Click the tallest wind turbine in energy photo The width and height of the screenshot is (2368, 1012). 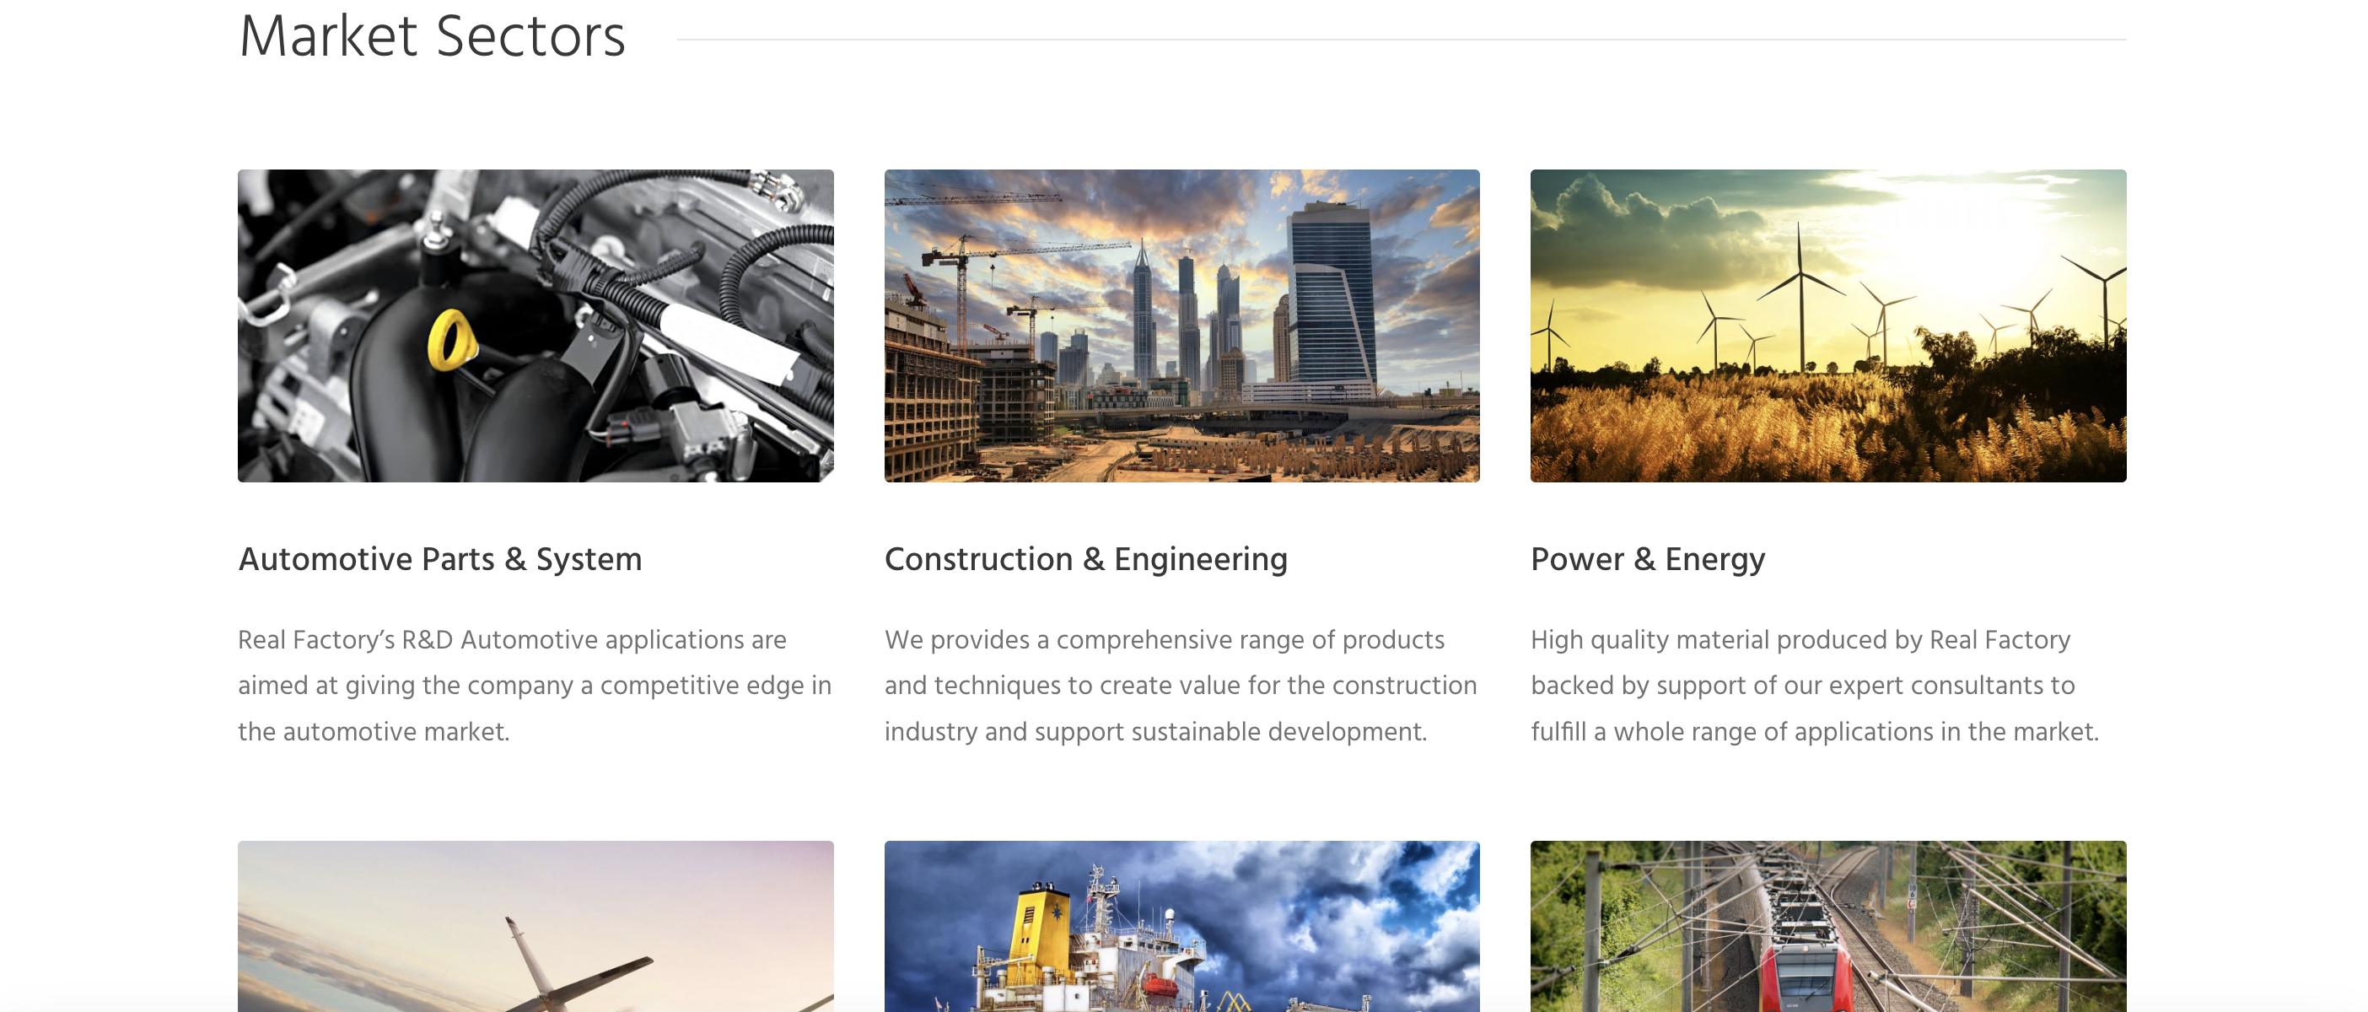click(x=1800, y=294)
